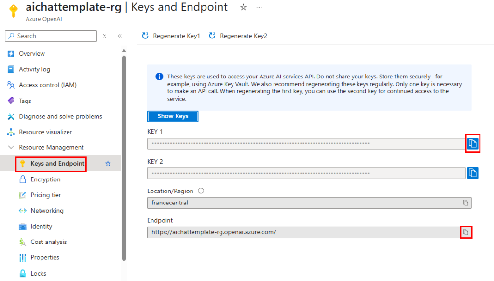
Task: Open the Properties page
Action: point(45,258)
